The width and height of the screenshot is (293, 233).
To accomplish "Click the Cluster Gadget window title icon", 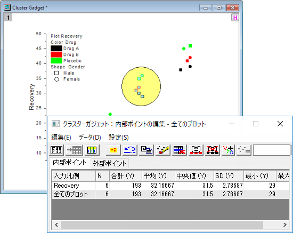I will click(x=7, y=7).
